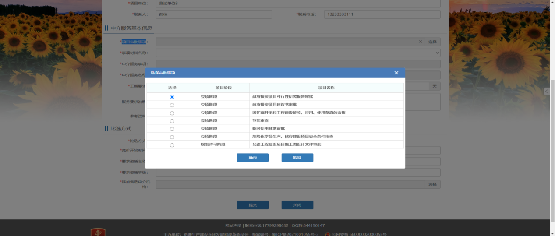
Task: Click the 网站声明 footer link
Action: point(234,225)
